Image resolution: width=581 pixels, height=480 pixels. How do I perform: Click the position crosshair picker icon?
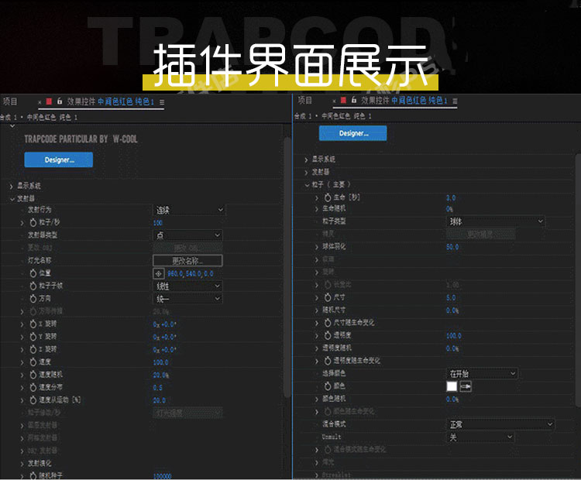click(159, 274)
